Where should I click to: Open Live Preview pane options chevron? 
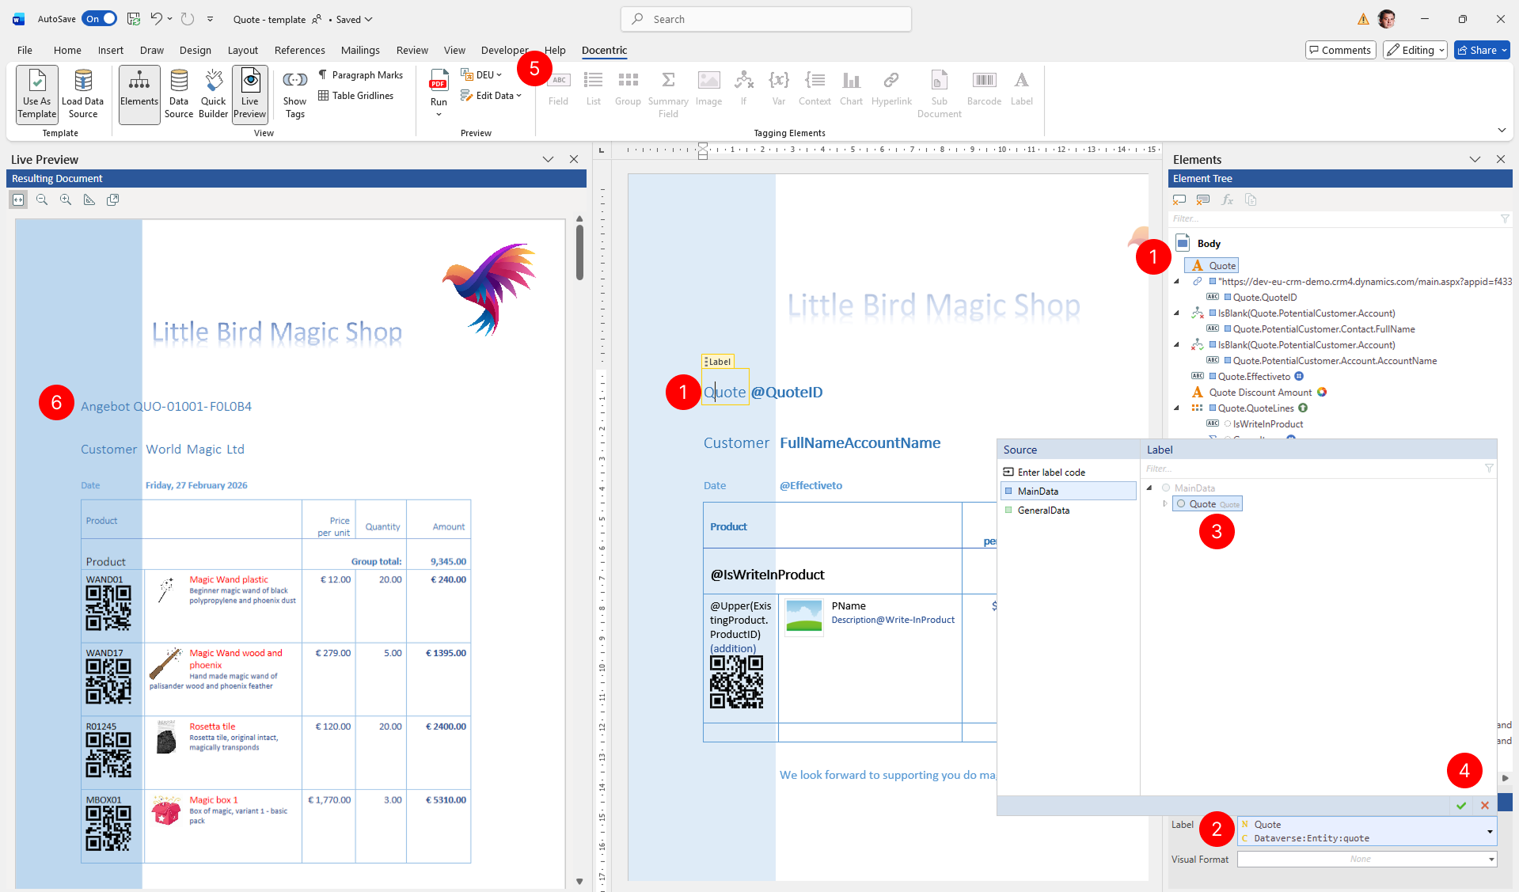click(x=548, y=159)
